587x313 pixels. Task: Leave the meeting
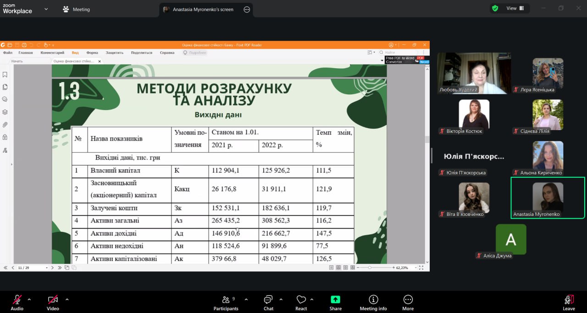pyautogui.click(x=569, y=302)
